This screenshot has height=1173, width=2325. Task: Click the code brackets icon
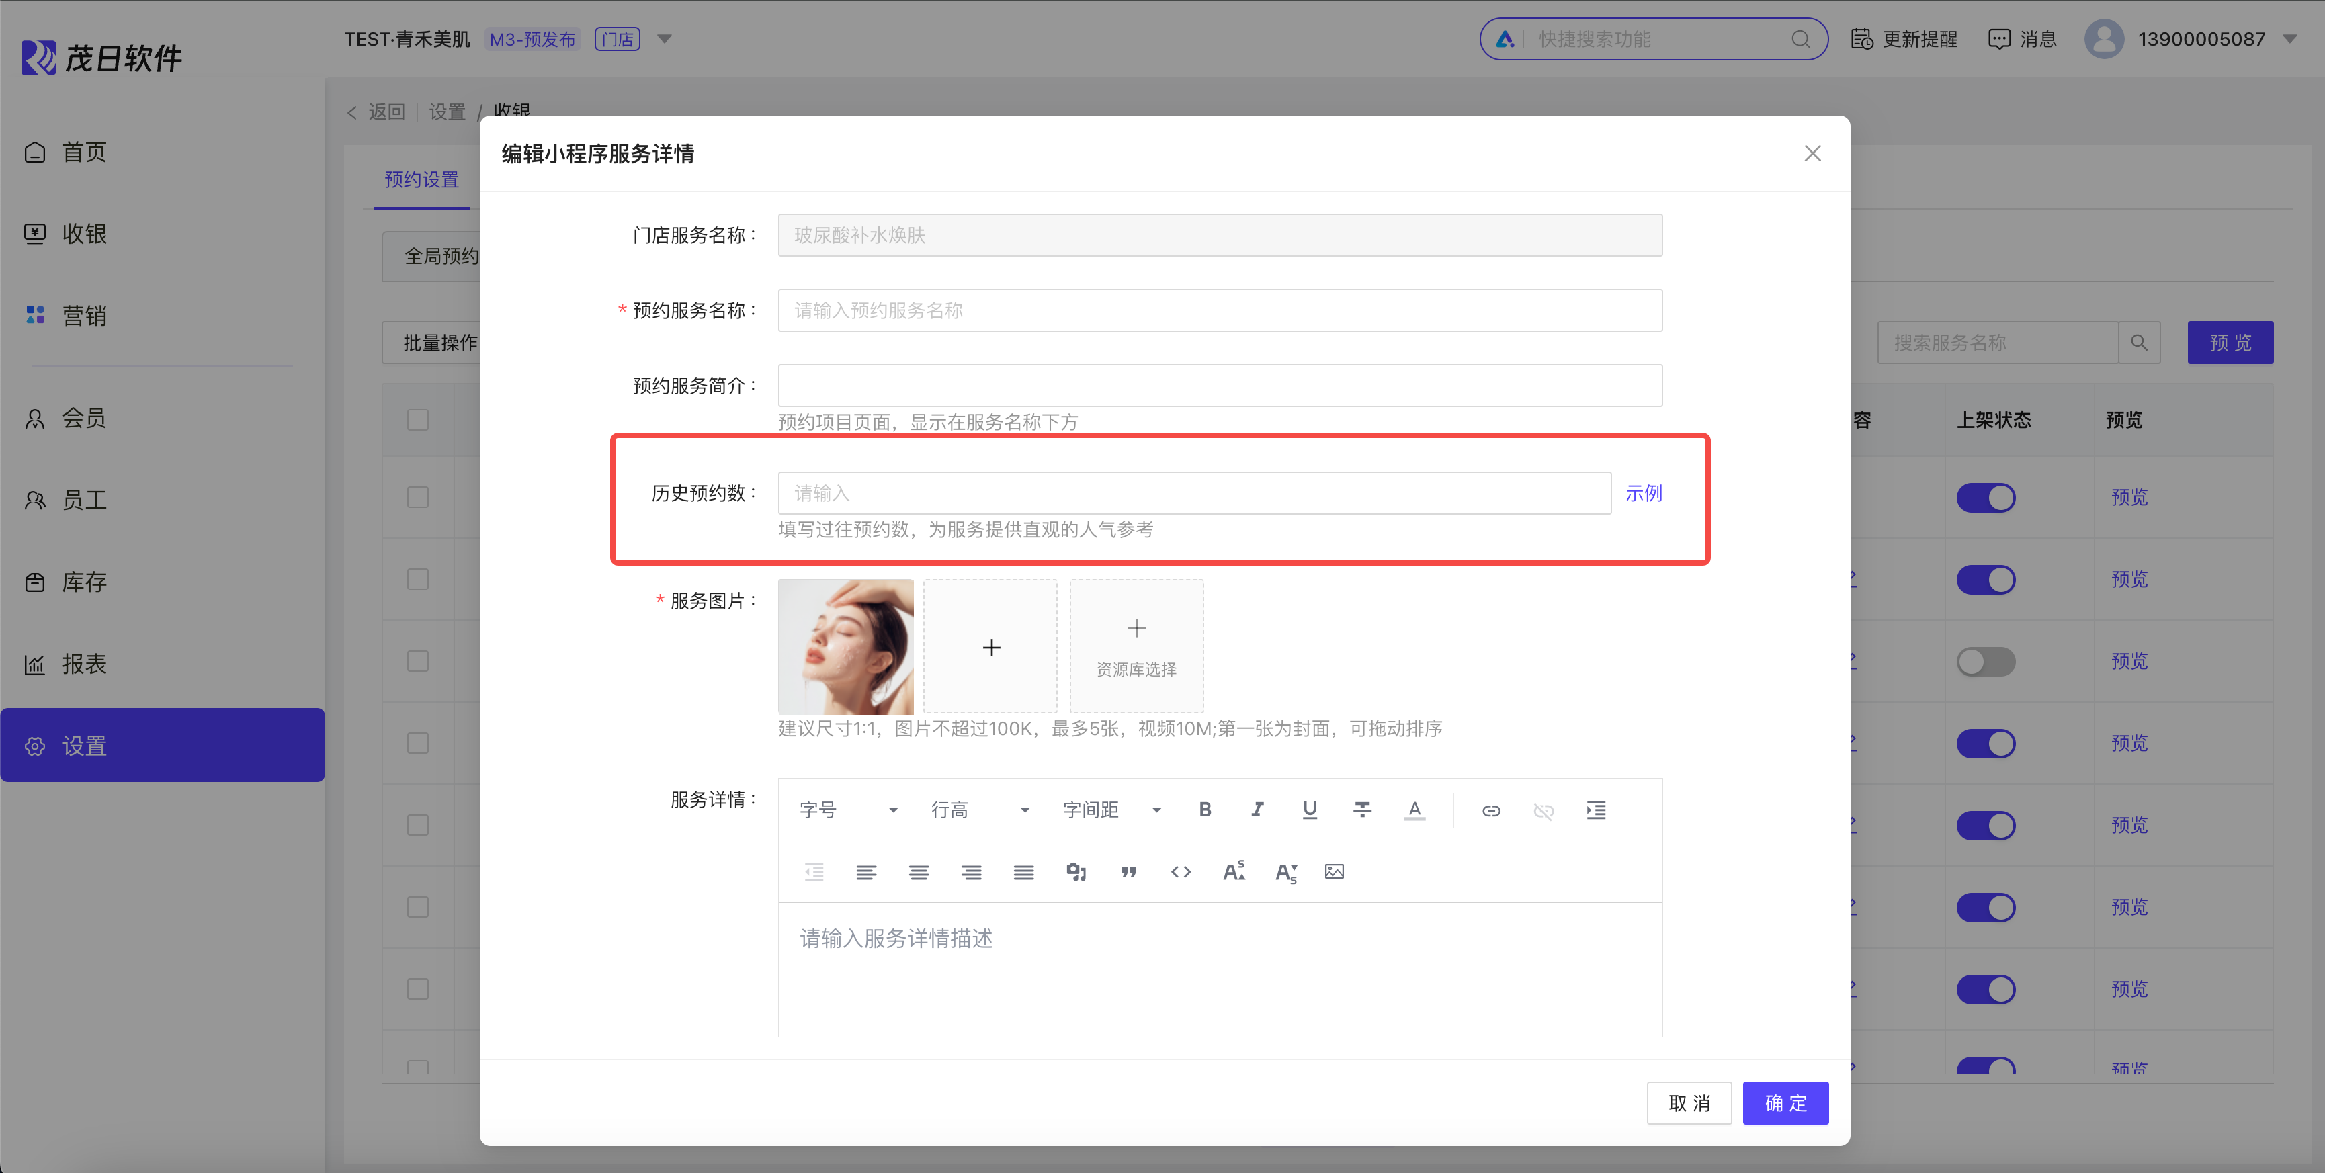[1181, 871]
